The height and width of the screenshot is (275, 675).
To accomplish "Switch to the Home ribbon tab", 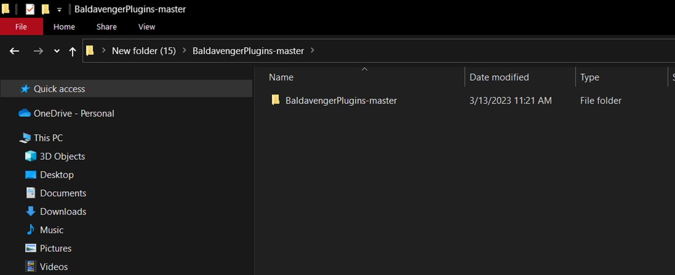I will [x=64, y=27].
